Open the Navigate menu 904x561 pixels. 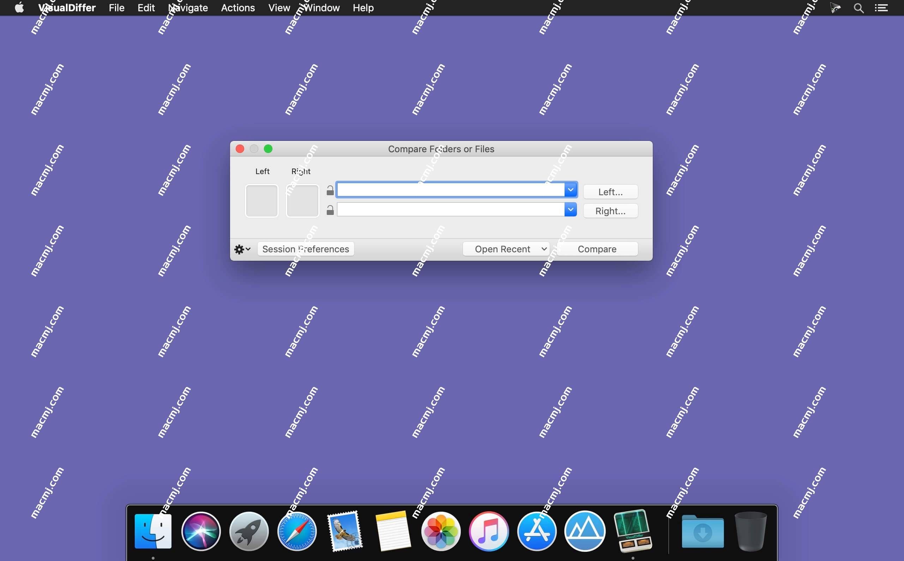point(188,8)
